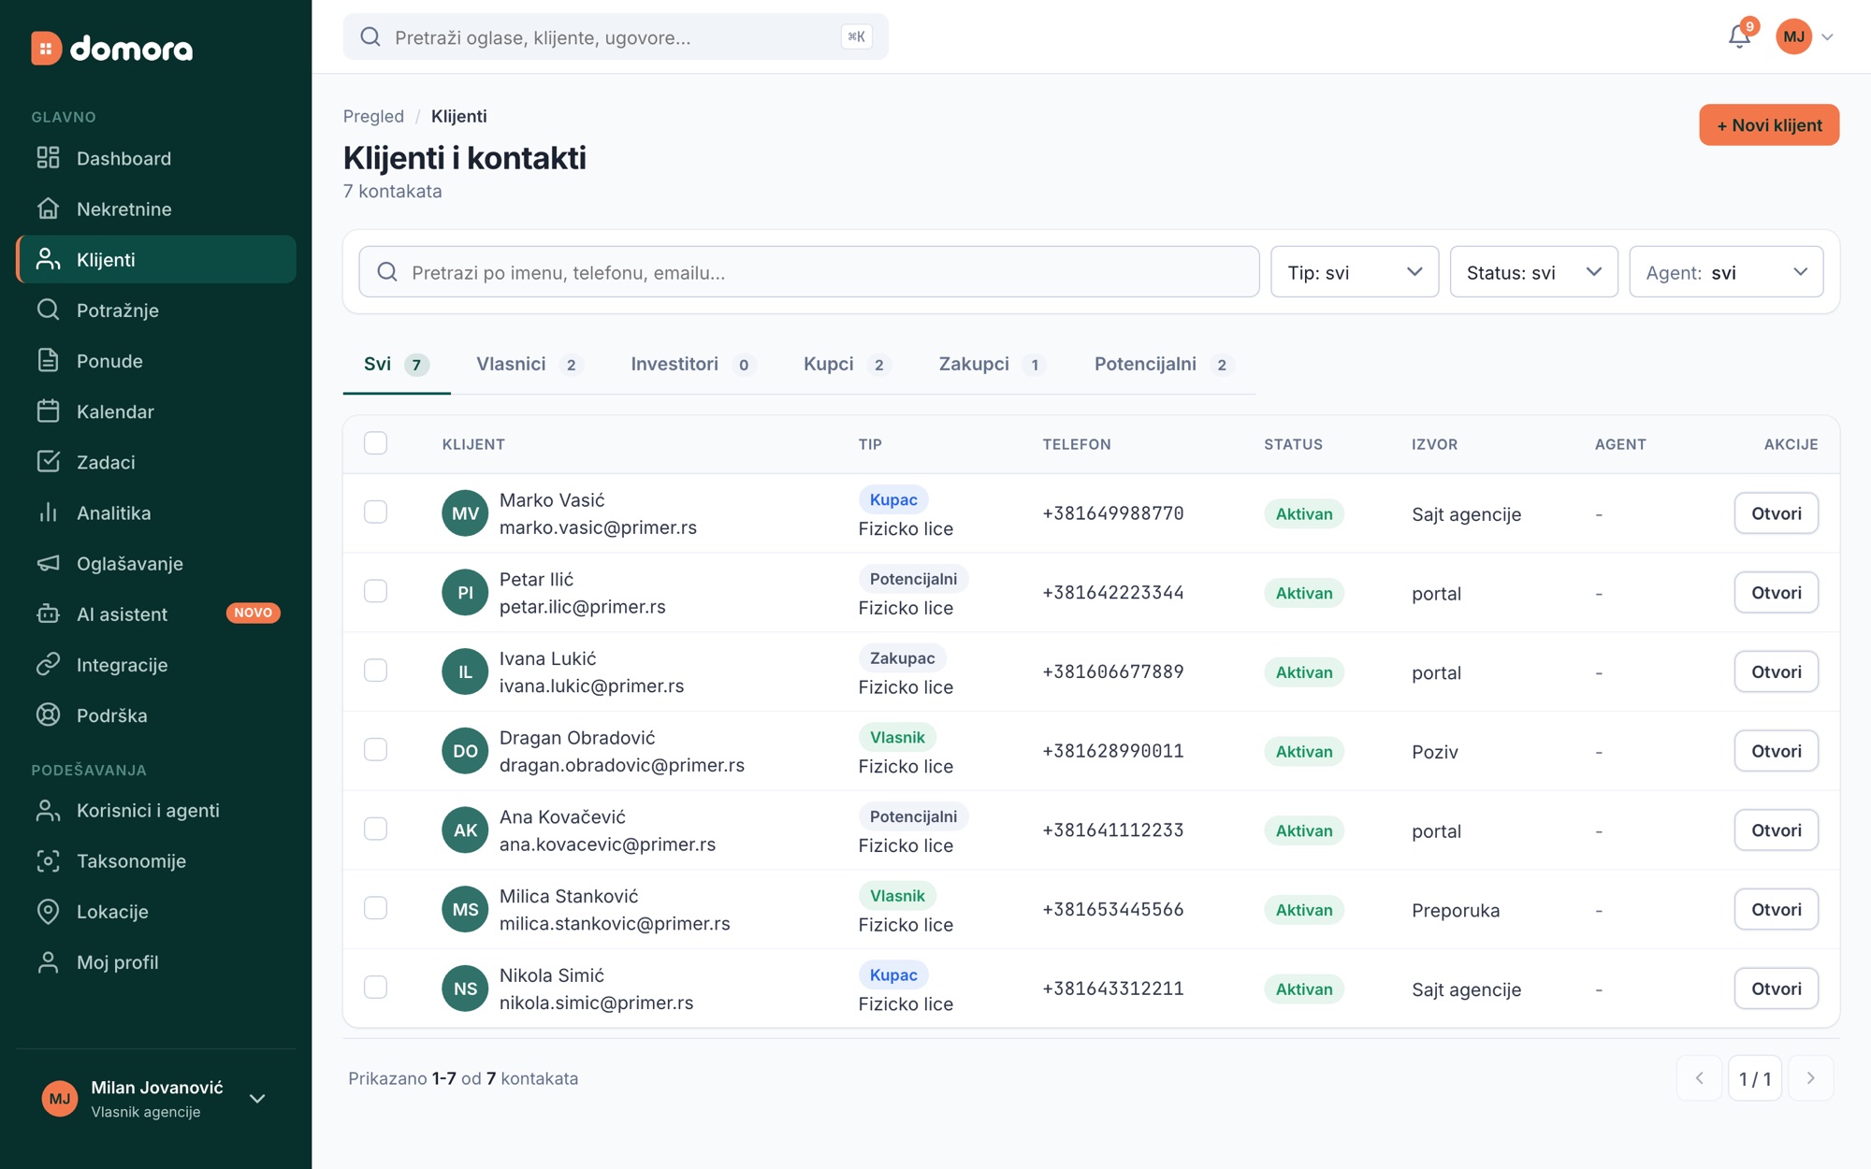1871x1169 pixels.
Task: Select the Kalendar calendar icon
Action: tap(48, 411)
